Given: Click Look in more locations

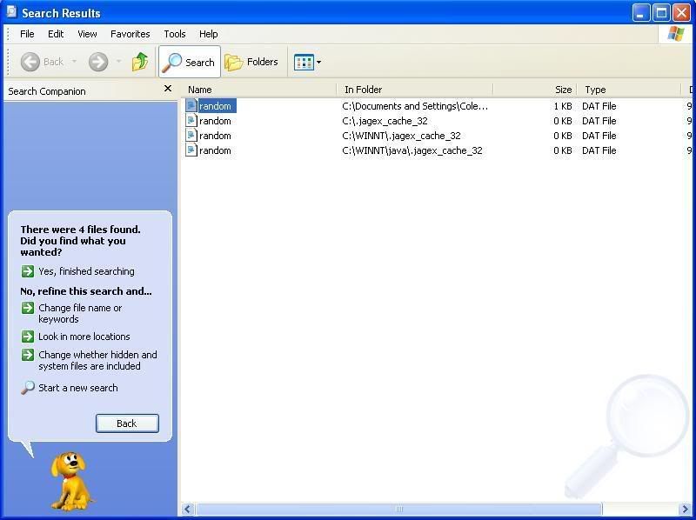Looking at the screenshot, I should pos(84,337).
